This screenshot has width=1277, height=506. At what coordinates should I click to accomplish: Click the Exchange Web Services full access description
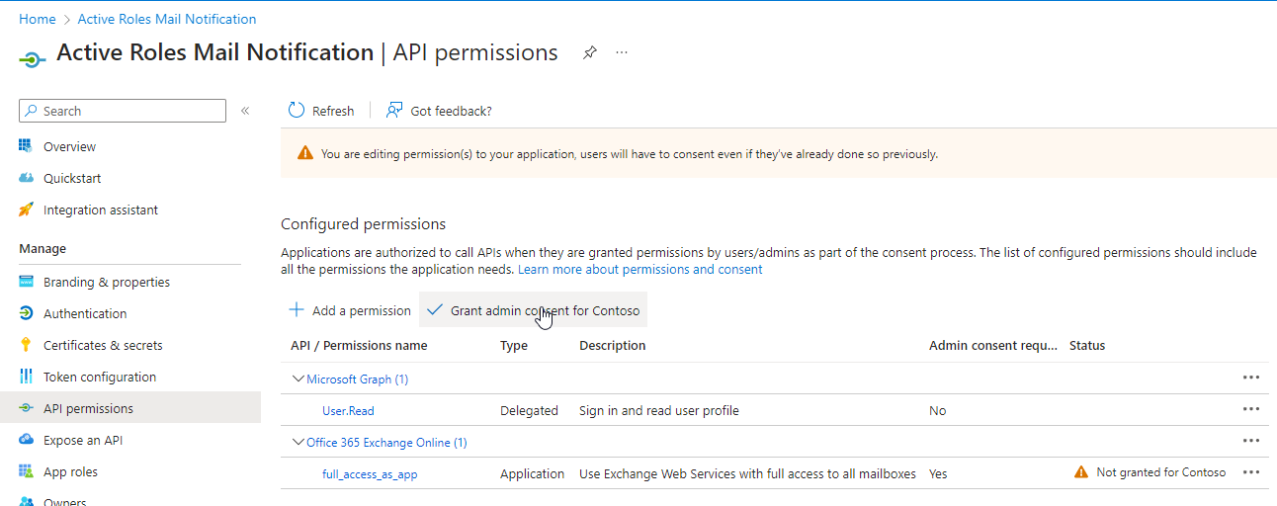pyautogui.click(x=747, y=473)
